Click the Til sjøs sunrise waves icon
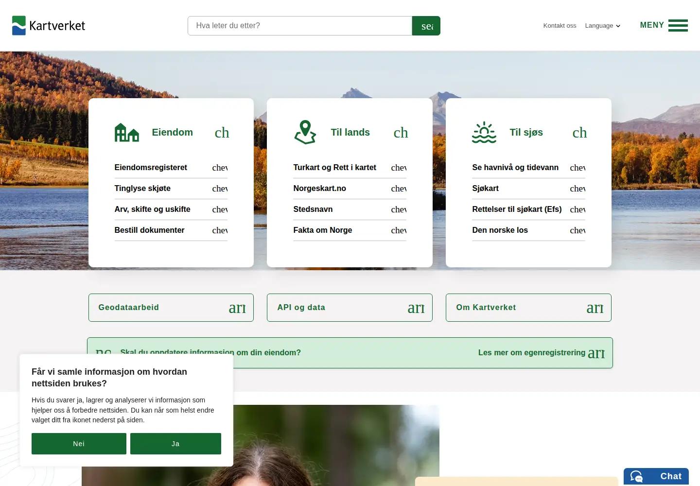This screenshot has width=700, height=486. tap(484, 132)
